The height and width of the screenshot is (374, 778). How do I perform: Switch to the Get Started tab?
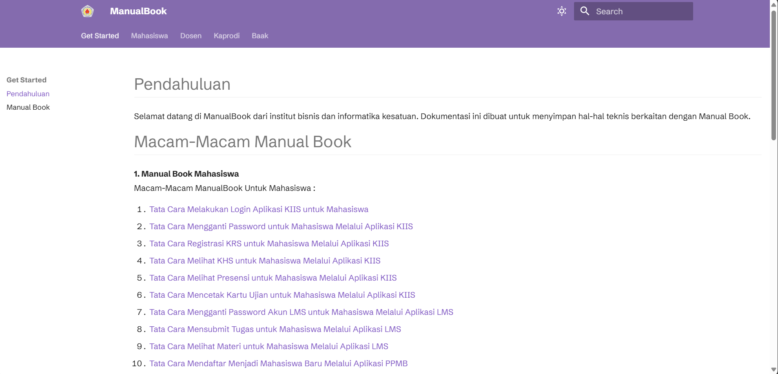tap(100, 36)
